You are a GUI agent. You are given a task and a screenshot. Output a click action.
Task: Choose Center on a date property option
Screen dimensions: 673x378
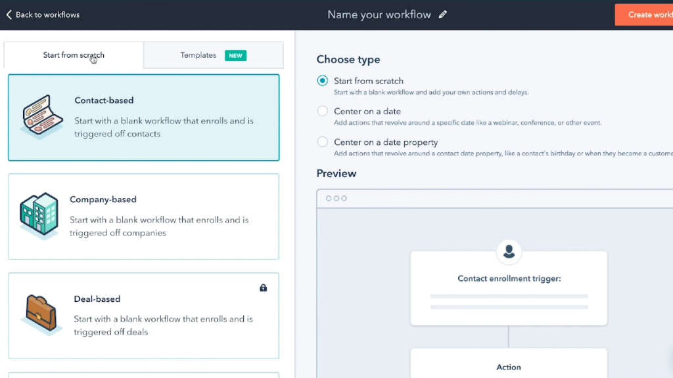coord(322,142)
